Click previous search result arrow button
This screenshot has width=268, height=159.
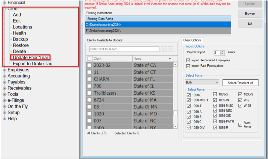(x=164, y=49)
